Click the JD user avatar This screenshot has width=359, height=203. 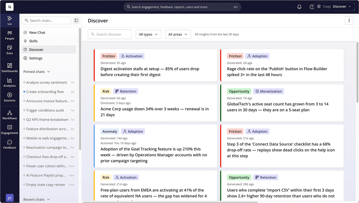(10, 198)
